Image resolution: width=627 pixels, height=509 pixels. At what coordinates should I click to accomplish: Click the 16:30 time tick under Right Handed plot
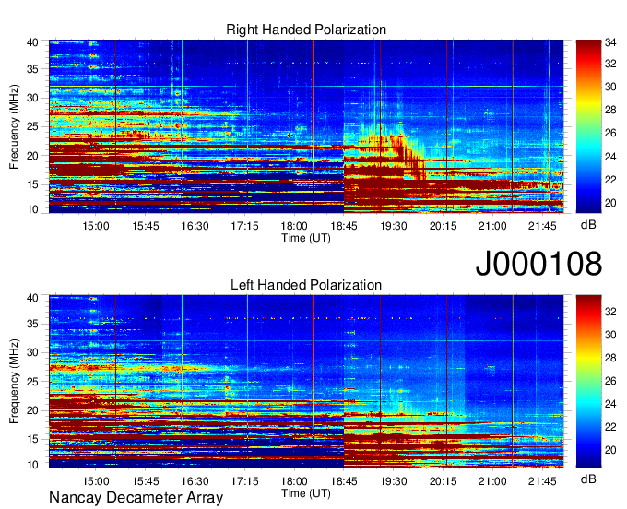(195, 226)
